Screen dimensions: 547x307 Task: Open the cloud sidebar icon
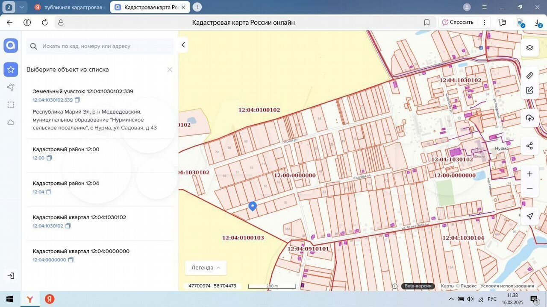click(11, 123)
